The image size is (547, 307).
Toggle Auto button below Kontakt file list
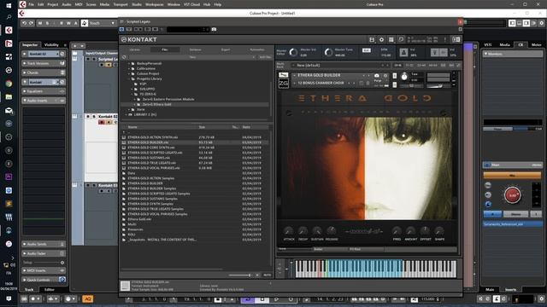tap(267, 275)
